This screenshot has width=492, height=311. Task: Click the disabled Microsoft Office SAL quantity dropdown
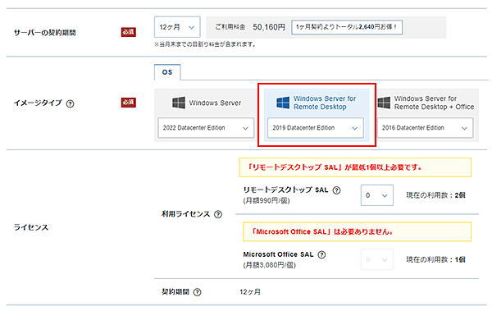pyautogui.click(x=377, y=259)
